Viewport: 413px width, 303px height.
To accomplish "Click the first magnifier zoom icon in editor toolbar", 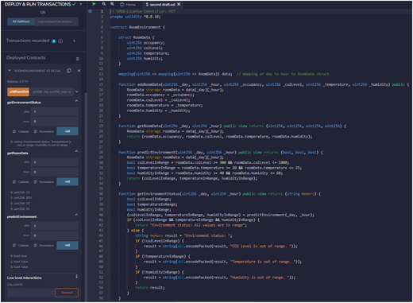I will (x=104, y=4).
